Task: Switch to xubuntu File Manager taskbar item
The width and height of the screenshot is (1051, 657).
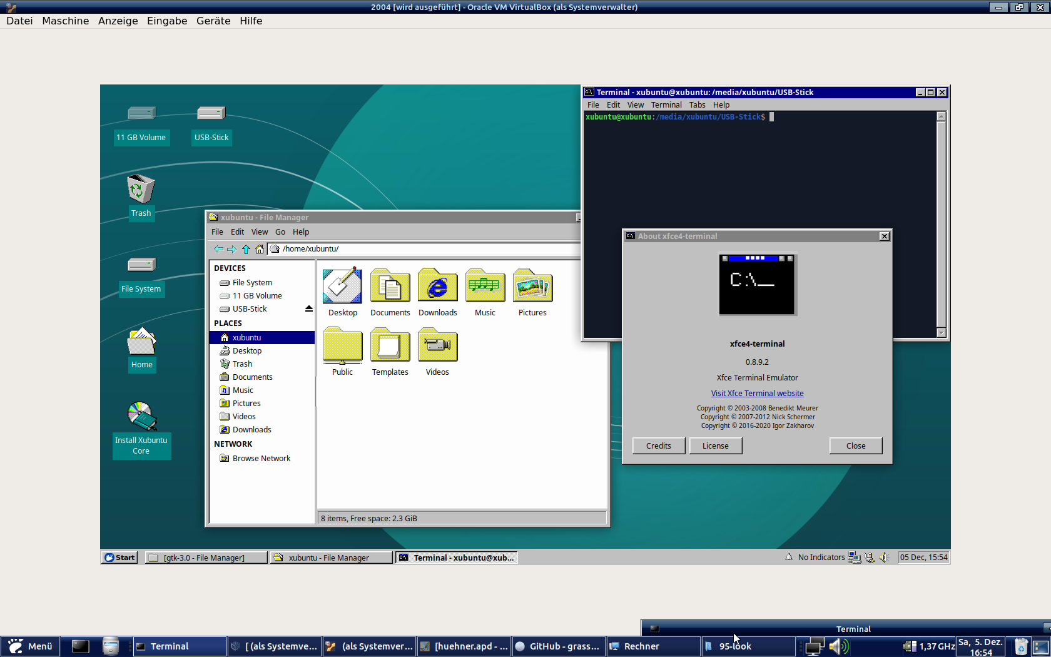Action: click(x=332, y=558)
